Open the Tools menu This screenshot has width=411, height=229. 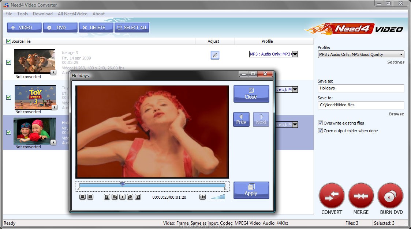pyautogui.click(x=23, y=14)
